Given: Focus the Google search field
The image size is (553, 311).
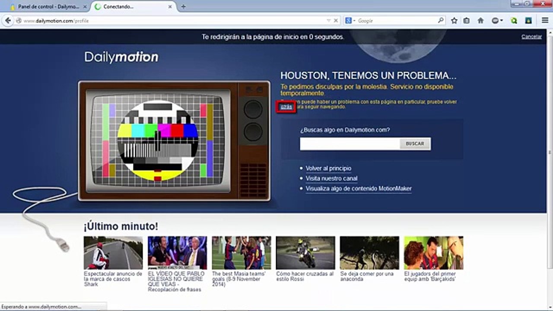Looking at the screenshot, I should (395, 20).
